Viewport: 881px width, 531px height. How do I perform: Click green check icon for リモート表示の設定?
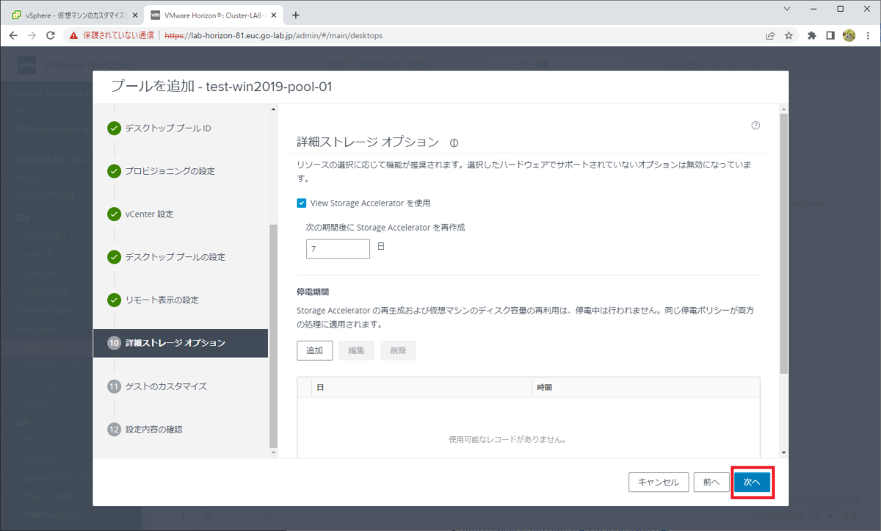(114, 300)
